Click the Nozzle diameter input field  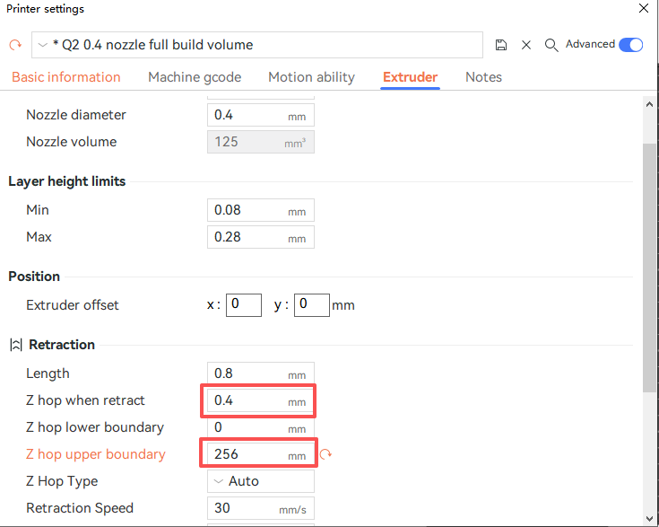pos(247,115)
